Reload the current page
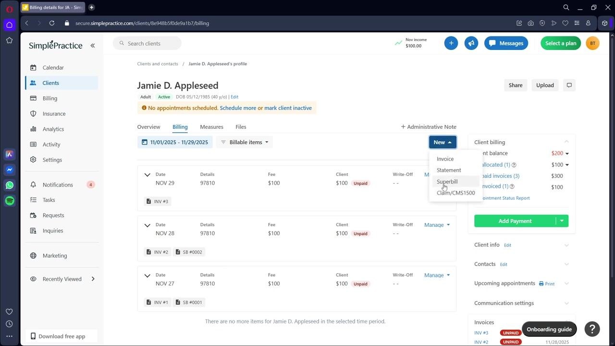 tap(52, 23)
